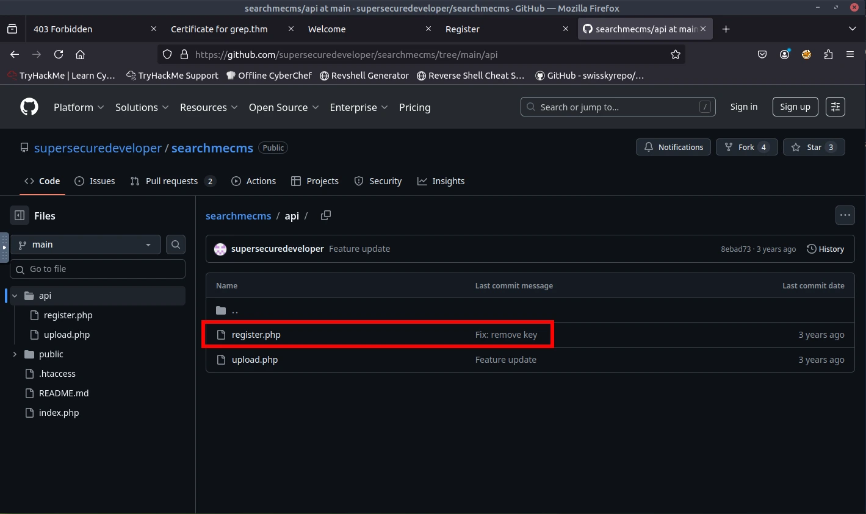Copy path using the copy icon
This screenshot has width=866, height=514.
tap(326, 215)
